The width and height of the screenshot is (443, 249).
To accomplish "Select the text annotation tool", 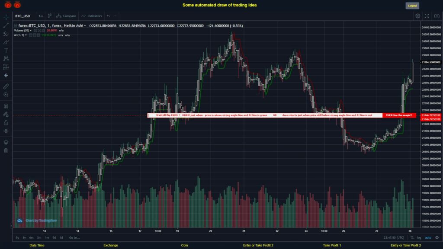I will point(6,50).
